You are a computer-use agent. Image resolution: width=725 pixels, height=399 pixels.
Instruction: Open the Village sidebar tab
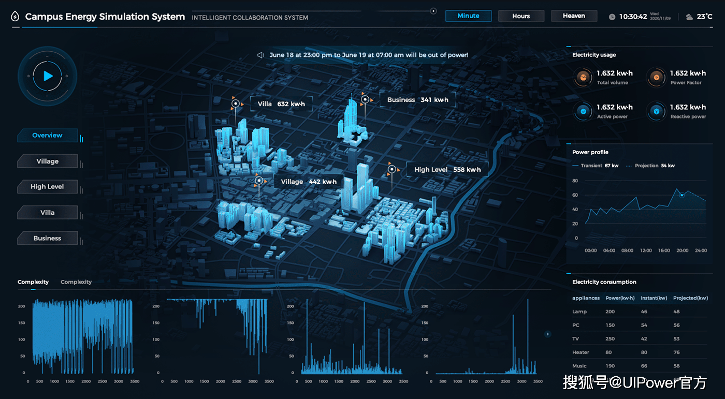pos(48,161)
